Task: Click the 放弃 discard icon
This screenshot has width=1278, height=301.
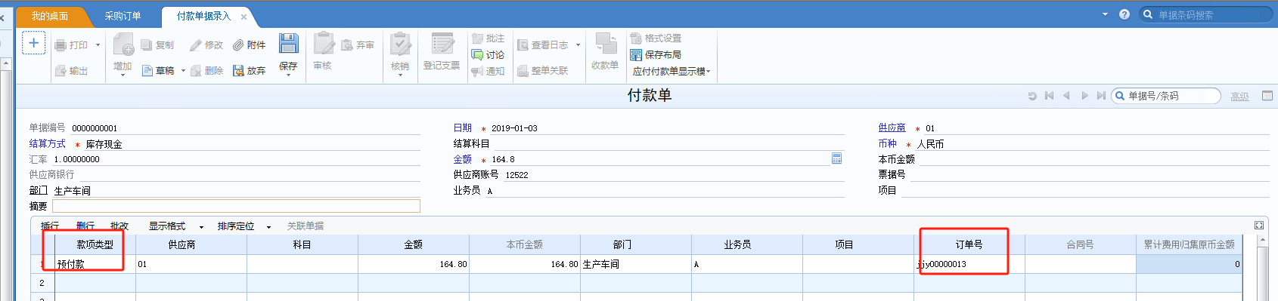Action: click(x=238, y=71)
